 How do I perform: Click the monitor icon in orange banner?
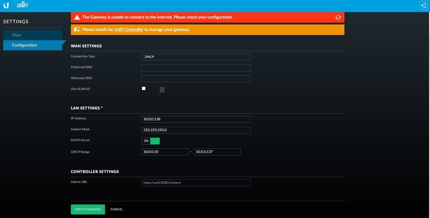(77, 30)
